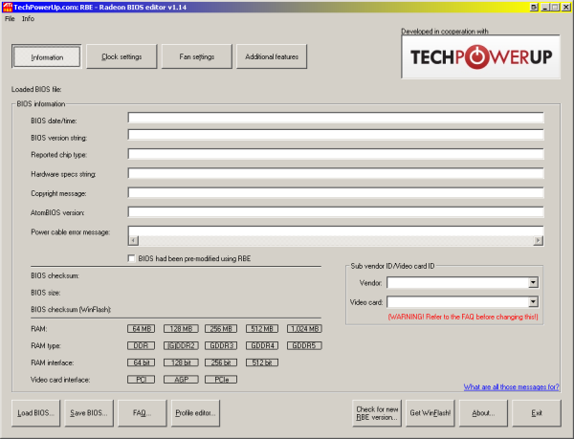Click the left scroll arrow of error message box
Screen dimensions: 574x439
(134, 240)
